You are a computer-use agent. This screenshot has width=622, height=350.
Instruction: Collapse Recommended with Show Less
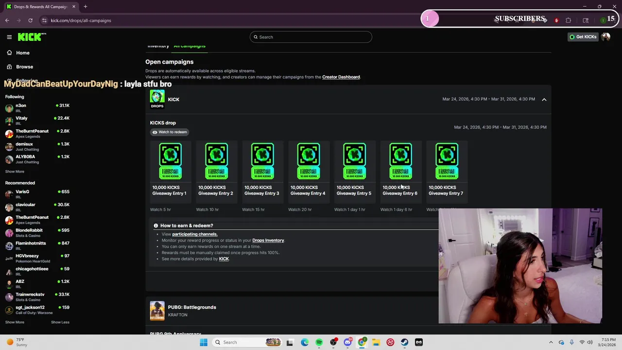point(60,322)
